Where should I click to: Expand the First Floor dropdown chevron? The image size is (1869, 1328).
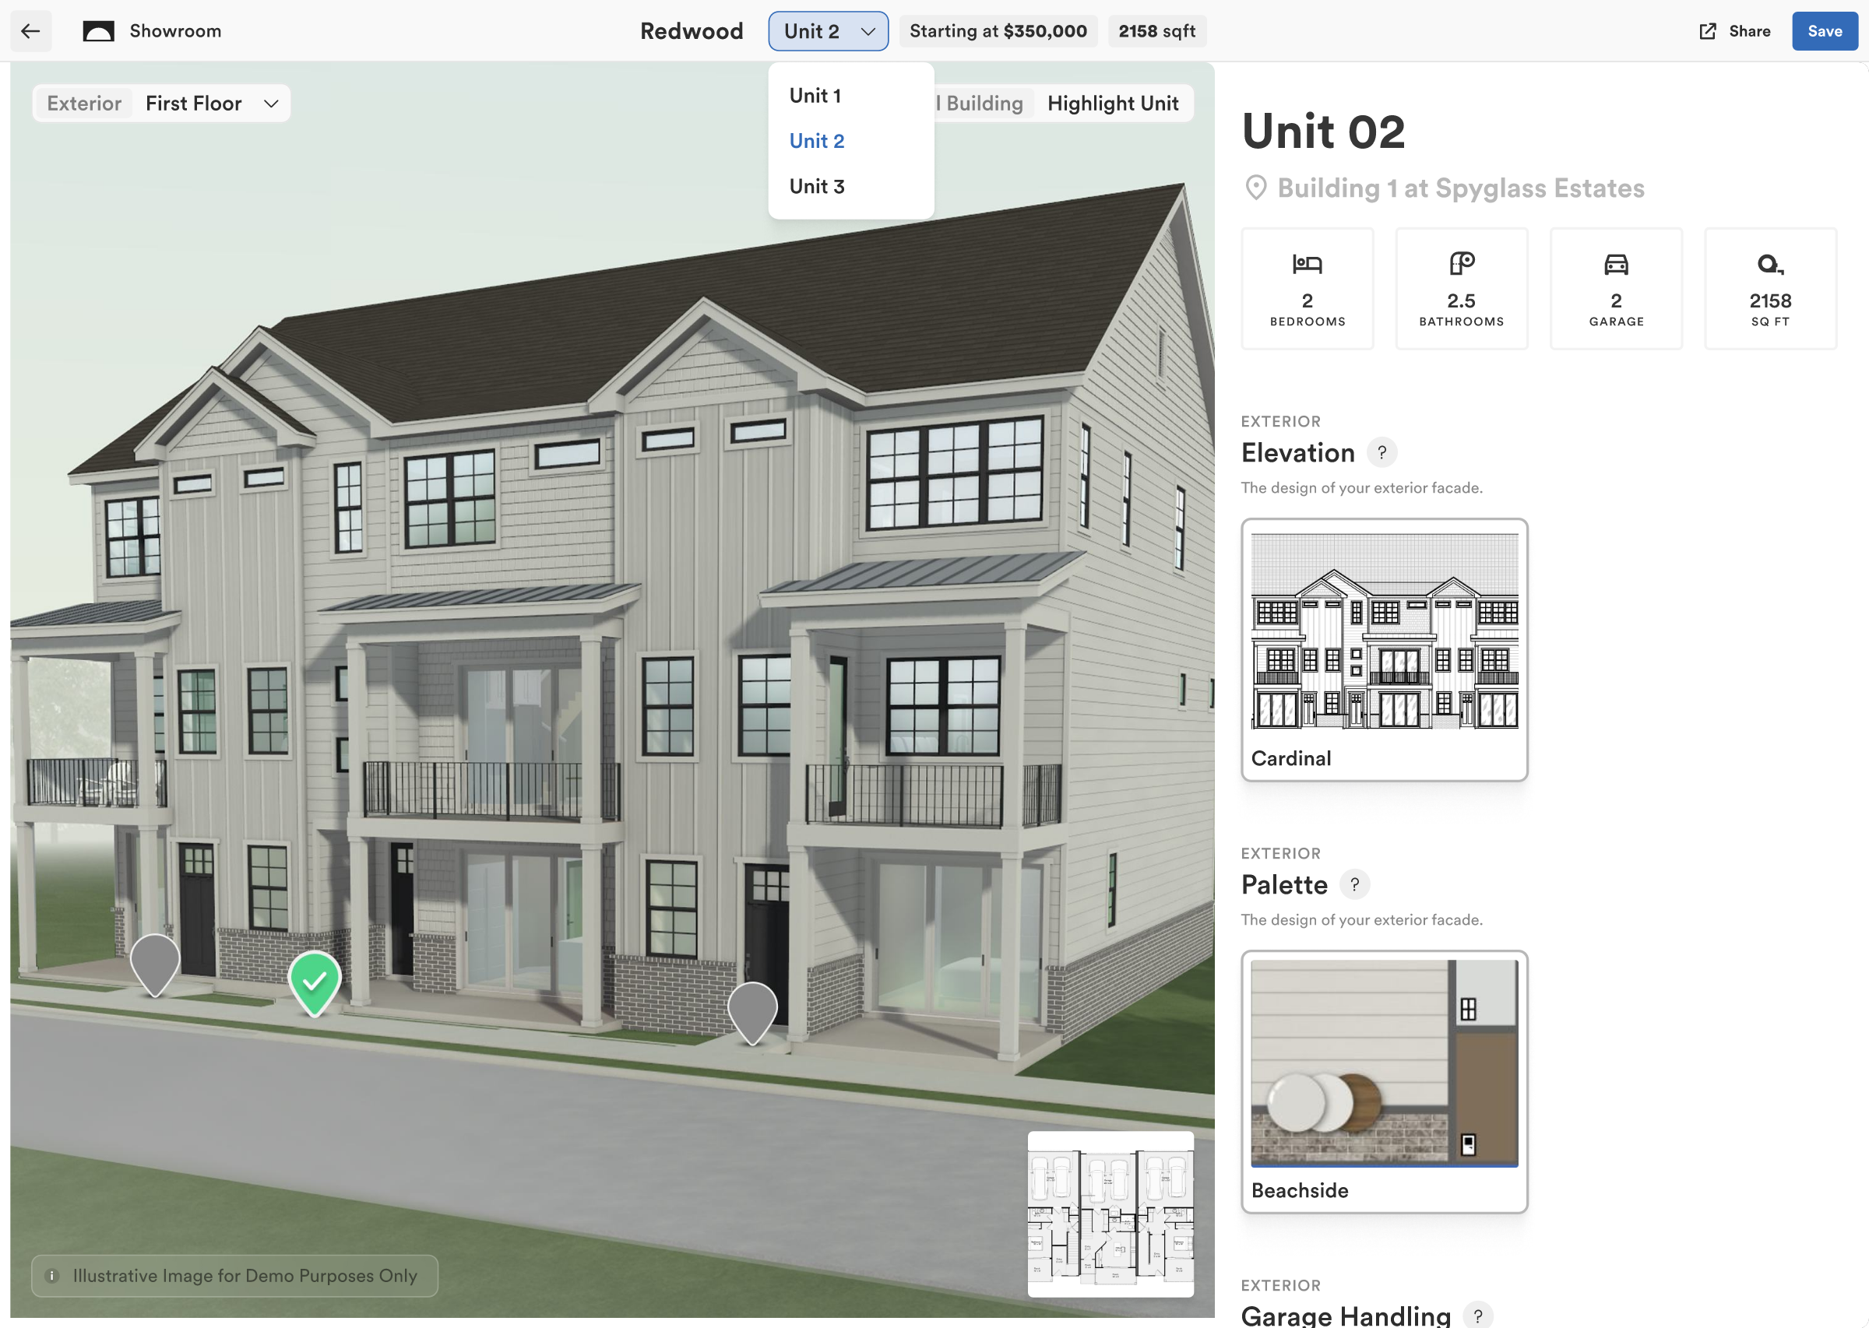coord(272,103)
